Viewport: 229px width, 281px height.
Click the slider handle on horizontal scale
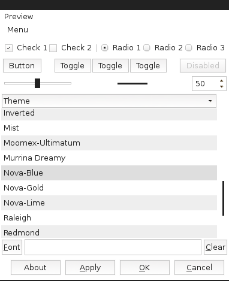tap(37, 83)
